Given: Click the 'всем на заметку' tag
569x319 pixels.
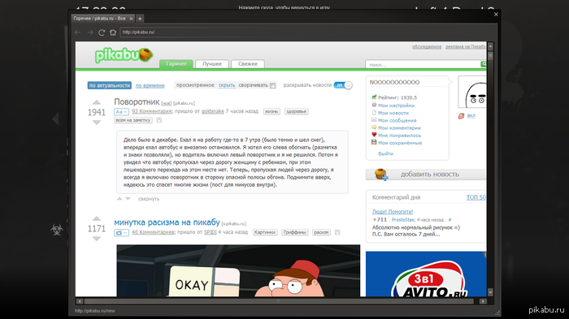Looking at the screenshot, I should coord(133,120).
